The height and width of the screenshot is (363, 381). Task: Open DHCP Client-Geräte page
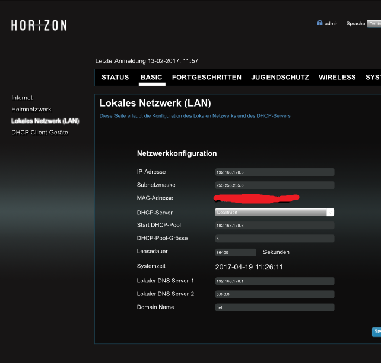40,133
